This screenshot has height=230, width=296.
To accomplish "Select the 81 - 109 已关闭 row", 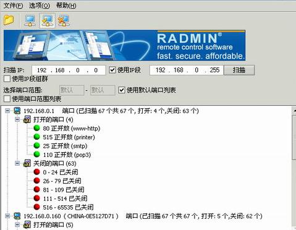I will tap(64, 190).
